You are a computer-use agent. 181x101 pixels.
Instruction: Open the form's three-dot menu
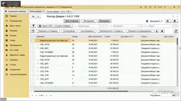(173, 16)
